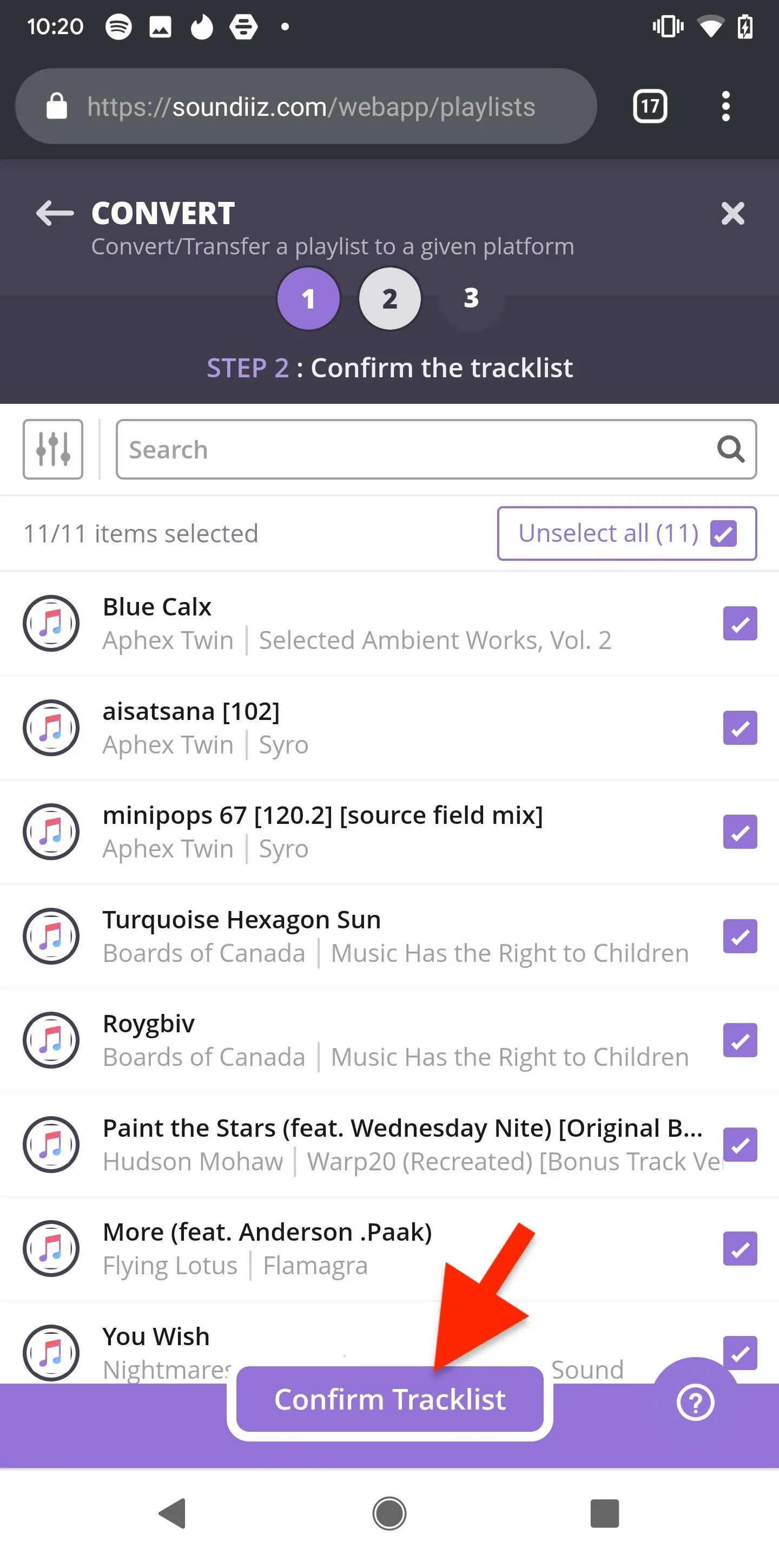Uncheck the Paint the Stars checkbox
The width and height of the screenshot is (779, 1559).
(740, 1144)
